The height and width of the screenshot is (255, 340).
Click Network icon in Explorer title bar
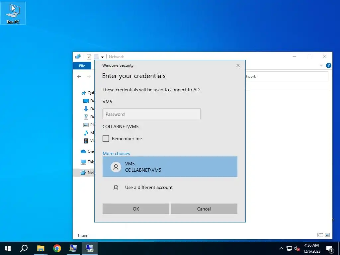coord(78,56)
